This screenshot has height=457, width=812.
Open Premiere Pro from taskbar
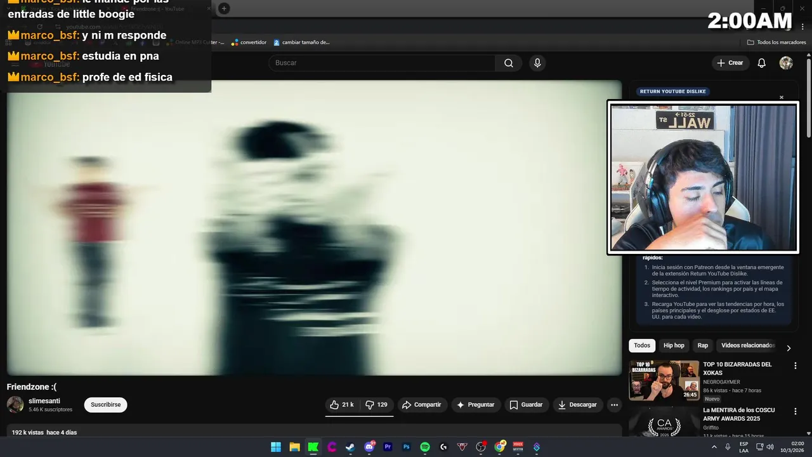(388, 447)
